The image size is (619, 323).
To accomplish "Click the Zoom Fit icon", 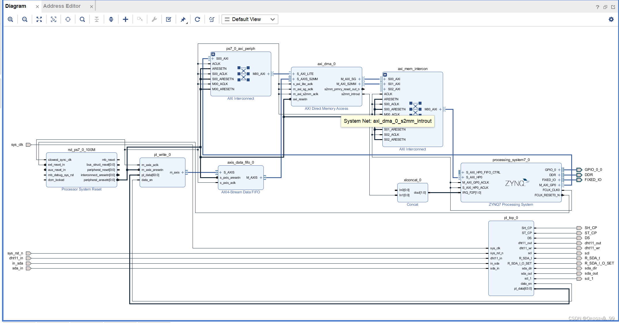I will [x=39, y=19].
